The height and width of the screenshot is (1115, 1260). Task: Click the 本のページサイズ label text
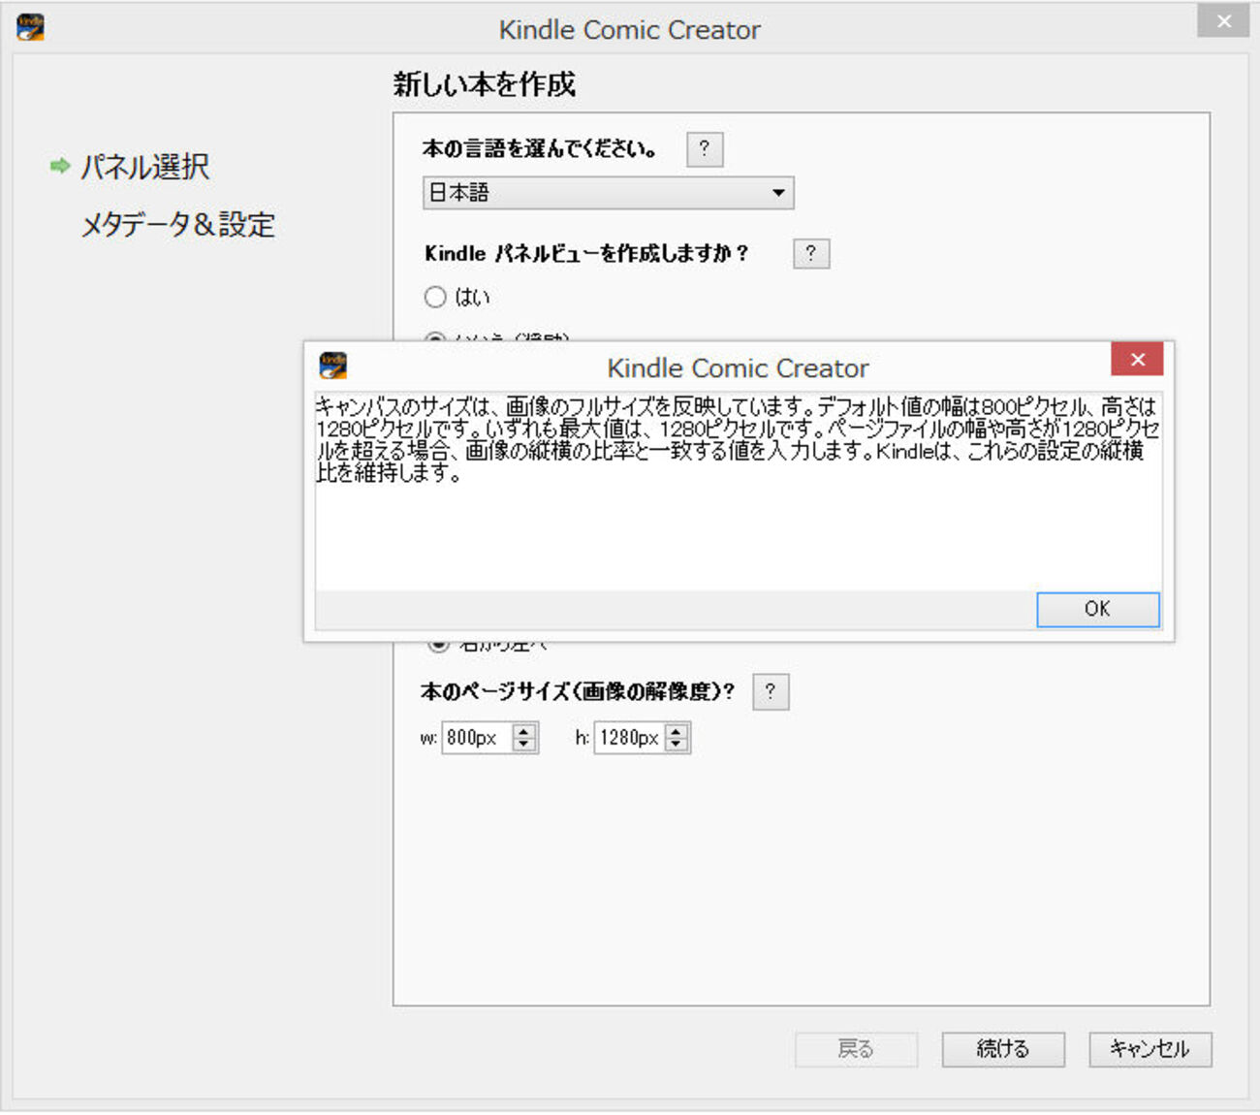point(578,691)
